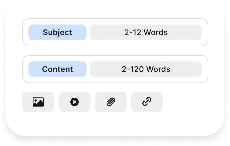Choose the Content tag pill
The image size is (230, 146).
coord(57,69)
